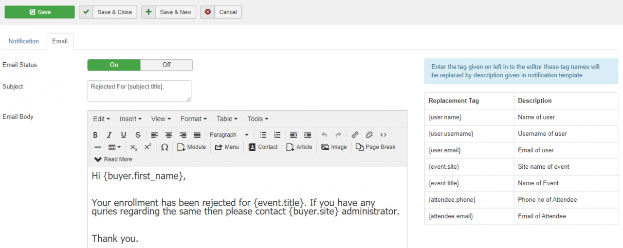Toggle bold formatting in the editor

coord(95,135)
